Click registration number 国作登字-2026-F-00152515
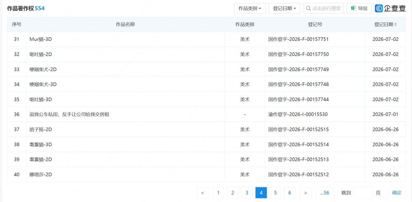This screenshot has width=412, height=202. (299, 129)
